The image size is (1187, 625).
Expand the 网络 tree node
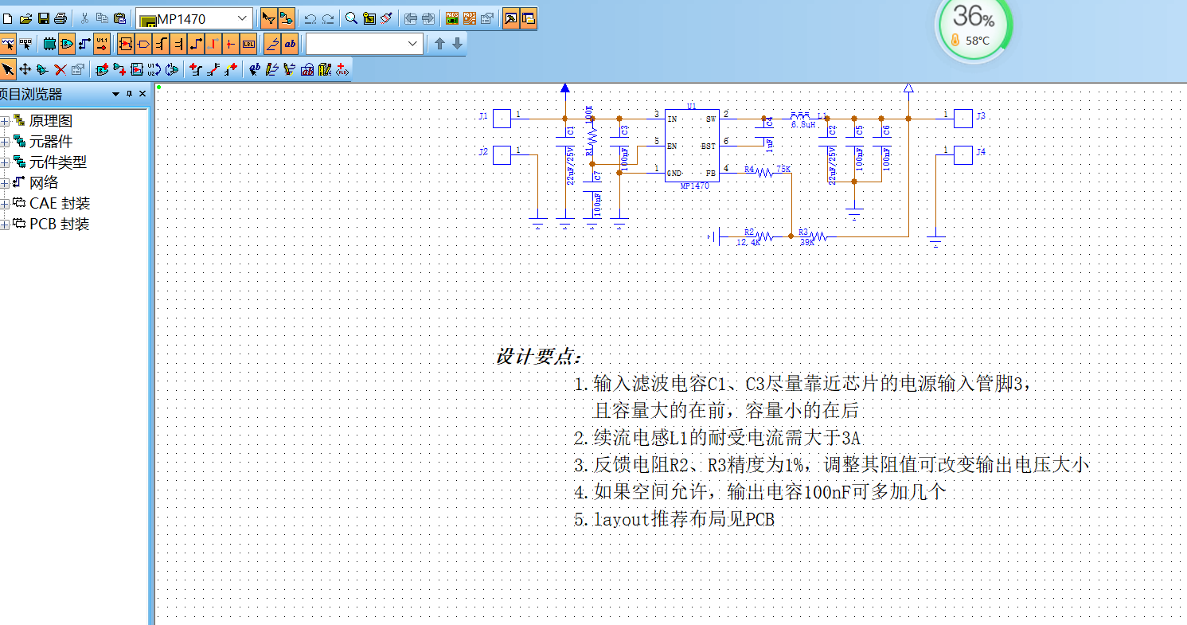click(x=5, y=183)
